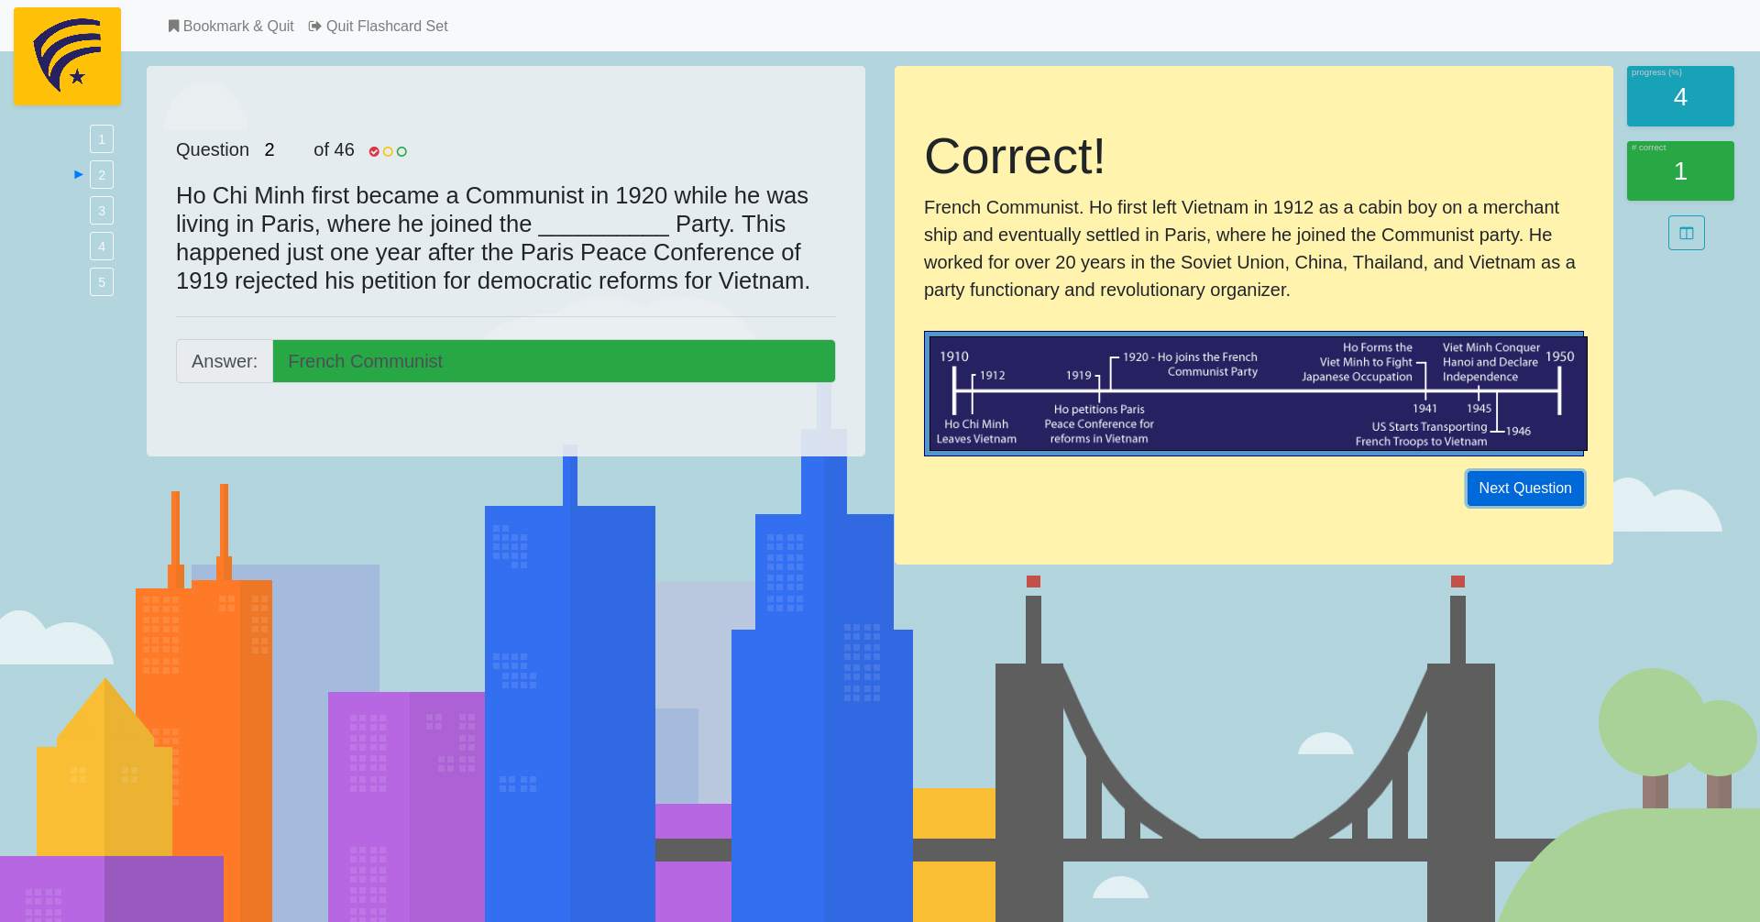Click the Ho Chi Minh timeline image
The height and width of the screenshot is (922, 1760).
(x=1254, y=393)
